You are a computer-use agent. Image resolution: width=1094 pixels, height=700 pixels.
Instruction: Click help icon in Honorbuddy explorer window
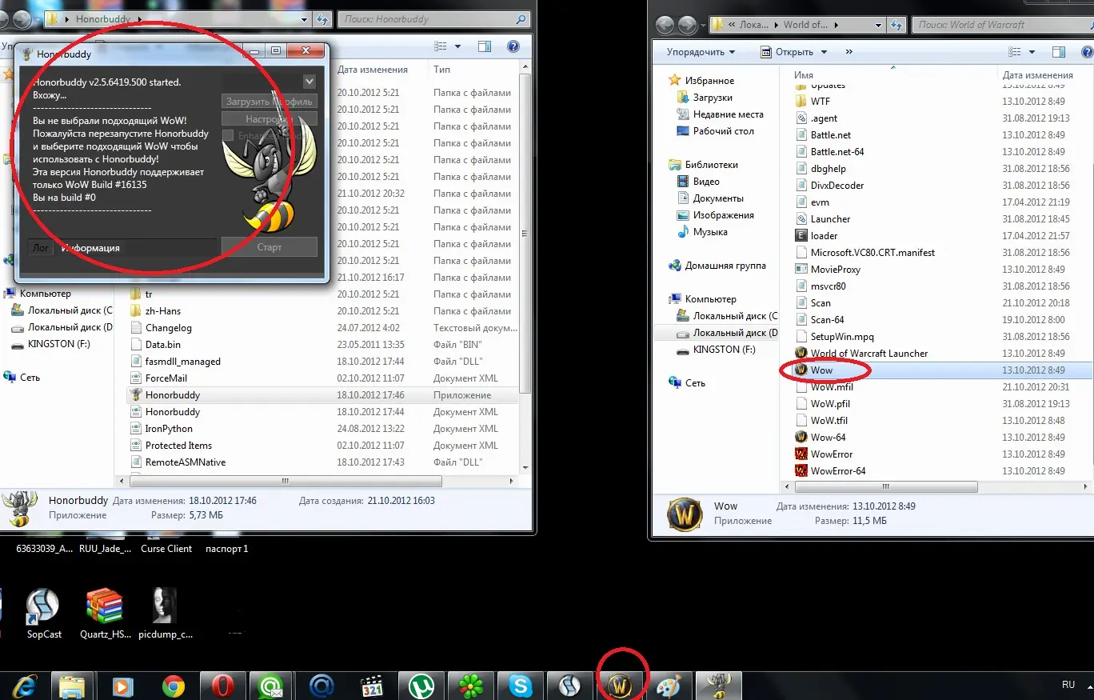click(513, 46)
